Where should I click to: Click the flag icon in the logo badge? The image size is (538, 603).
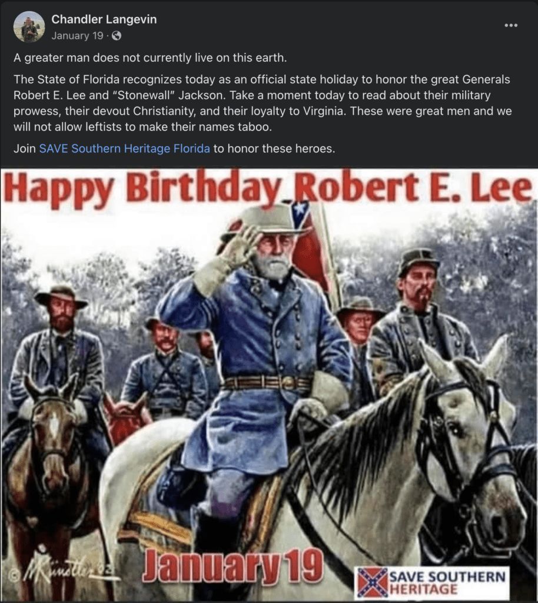click(372, 583)
